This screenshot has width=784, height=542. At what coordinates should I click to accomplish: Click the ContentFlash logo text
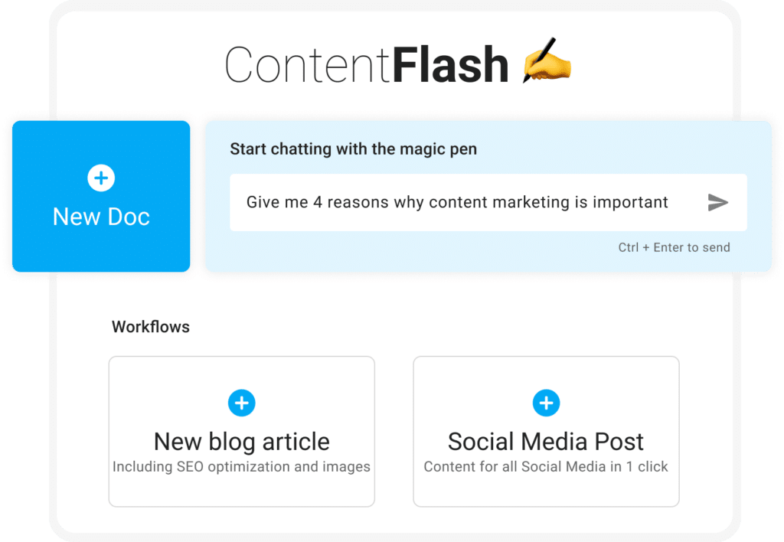point(366,64)
